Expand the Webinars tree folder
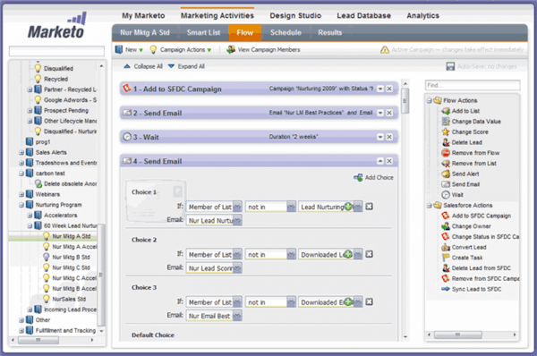Screen dimensions: 537x356 coord(21,194)
